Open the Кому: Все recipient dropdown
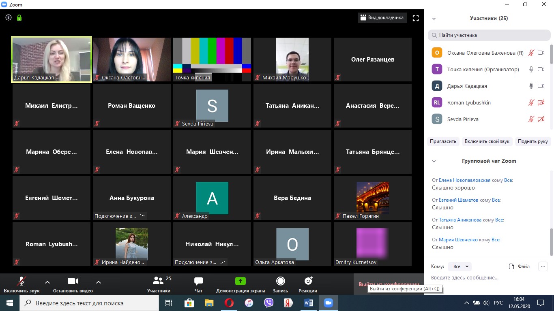 (x=460, y=266)
